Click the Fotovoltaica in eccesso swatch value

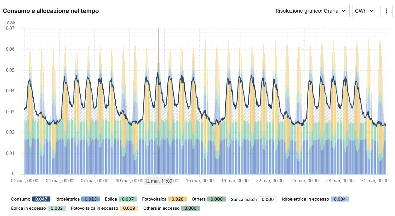129,208
